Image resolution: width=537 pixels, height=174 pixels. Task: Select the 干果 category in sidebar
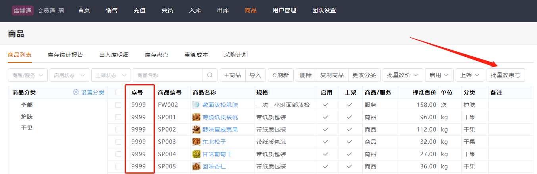27,128
